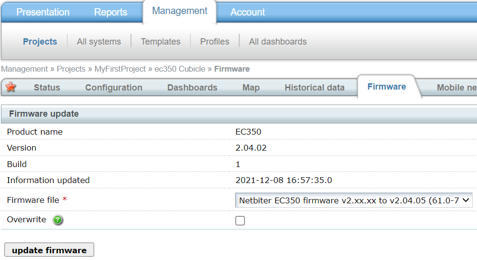
Task: Open Projects in the submenu
Action: pos(40,42)
